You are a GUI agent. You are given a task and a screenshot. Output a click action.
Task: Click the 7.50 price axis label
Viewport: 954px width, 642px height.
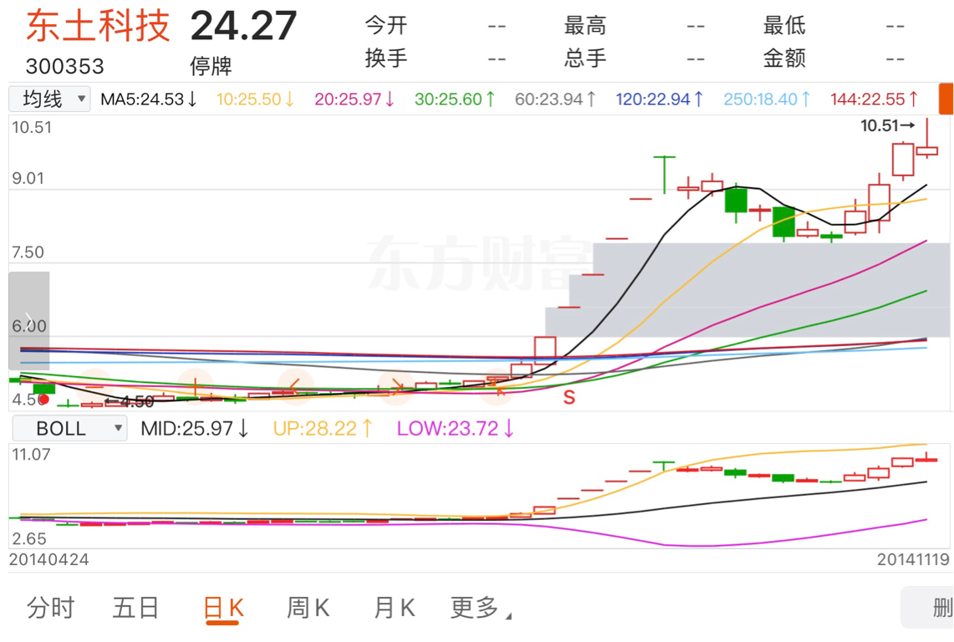point(28,252)
